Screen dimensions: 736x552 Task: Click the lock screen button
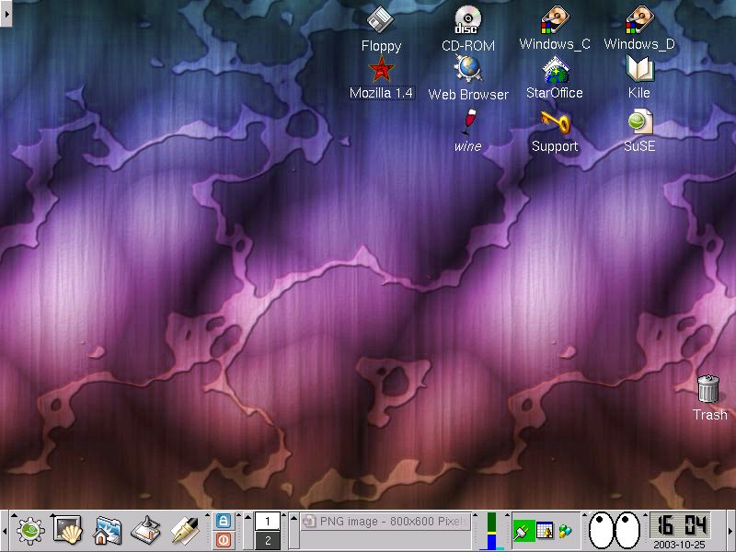click(x=223, y=521)
